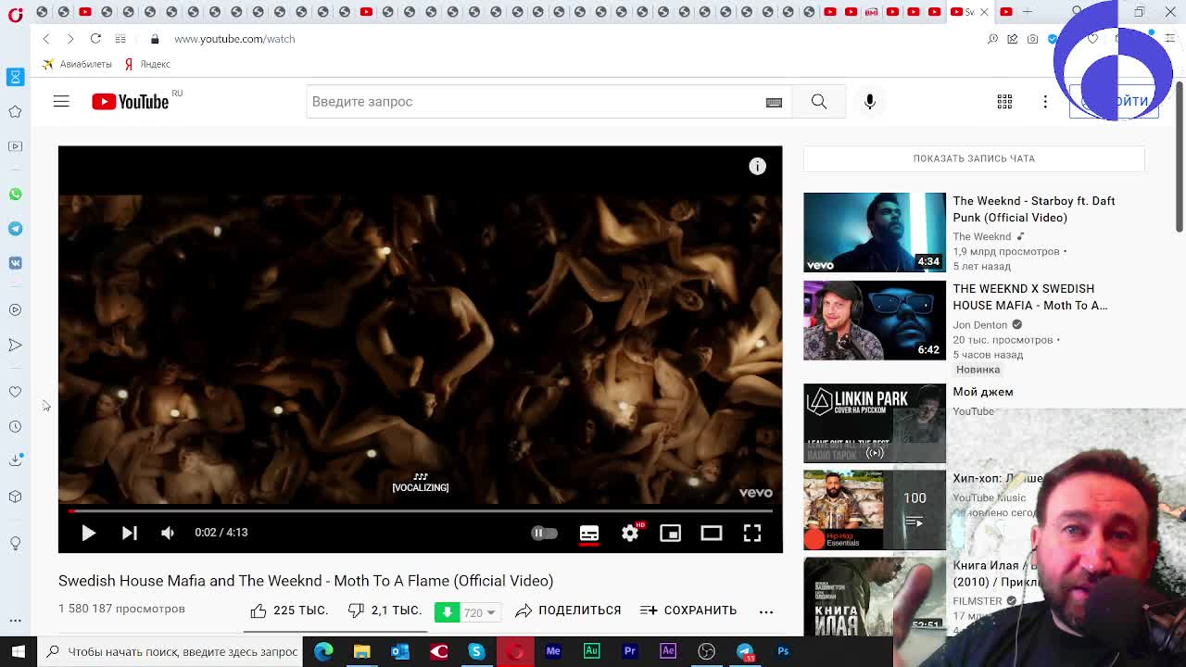Open YouTube settings three-dot menu in header
This screenshot has height=667, width=1186.
[1045, 102]
